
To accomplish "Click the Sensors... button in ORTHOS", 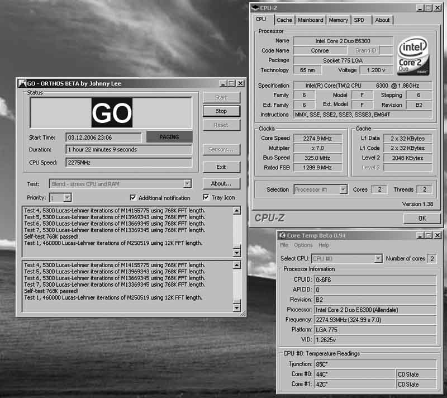I will (221, 149).
